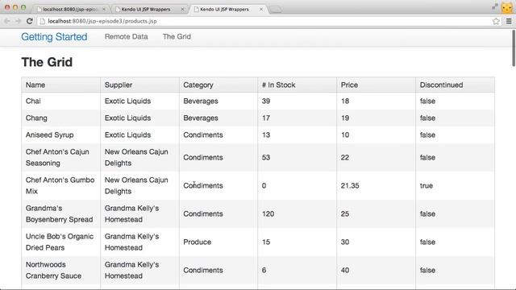Click the stock value 39
The width and height of the screenshot is (516, 290).
pyautogui.click(x=266, y=101)
